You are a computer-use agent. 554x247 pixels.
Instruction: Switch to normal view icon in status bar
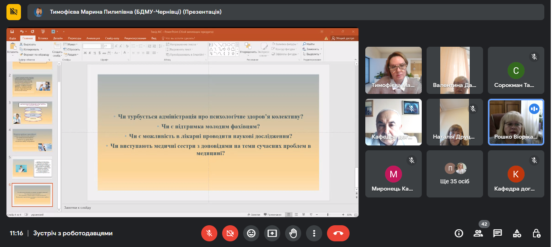tap(289, 215)
